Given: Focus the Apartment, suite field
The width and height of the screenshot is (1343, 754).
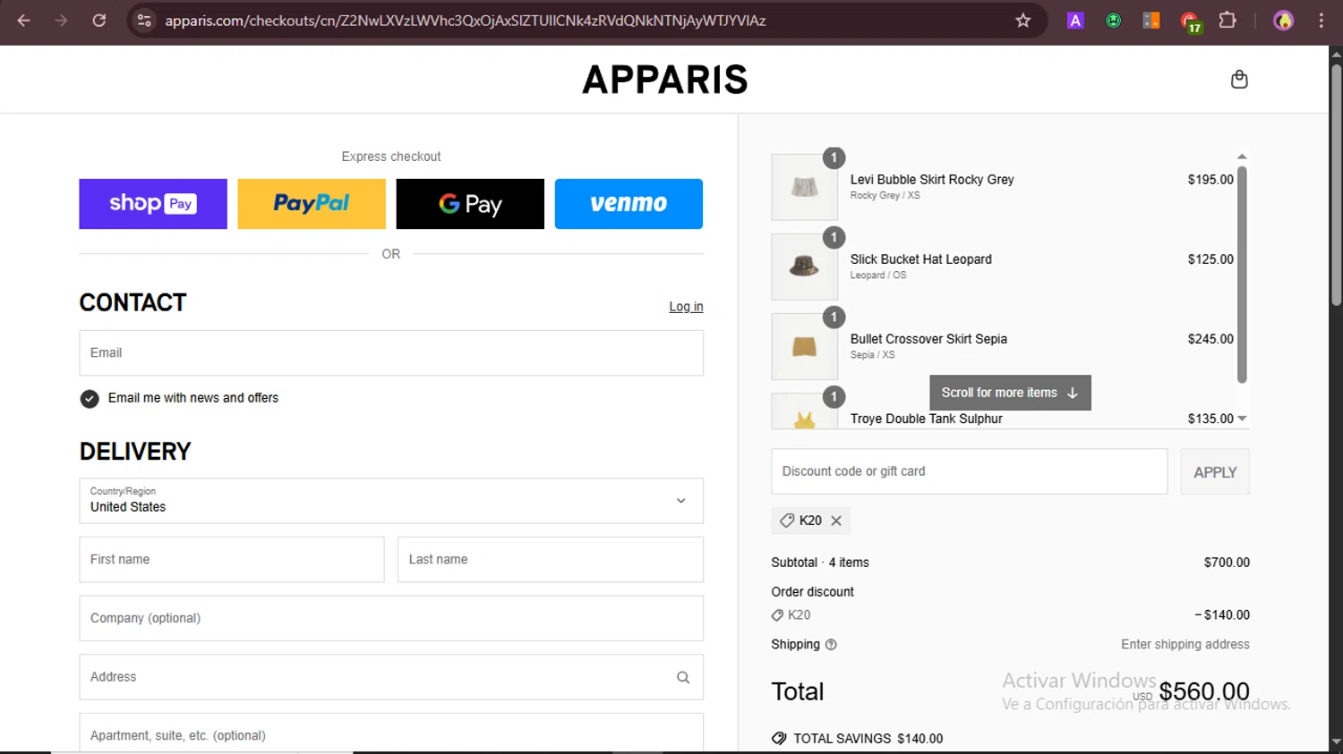Looking at the screenshot, I should (x=391, y=733).
